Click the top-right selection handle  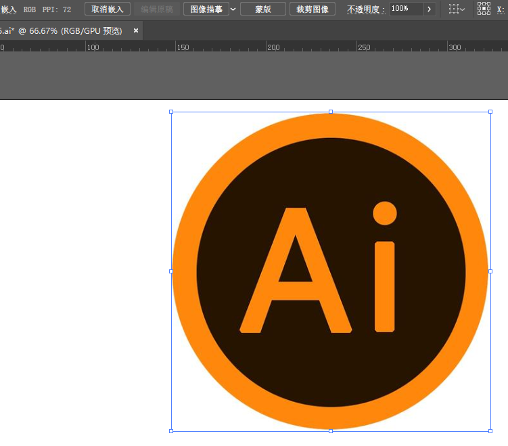tap(490, 112)
